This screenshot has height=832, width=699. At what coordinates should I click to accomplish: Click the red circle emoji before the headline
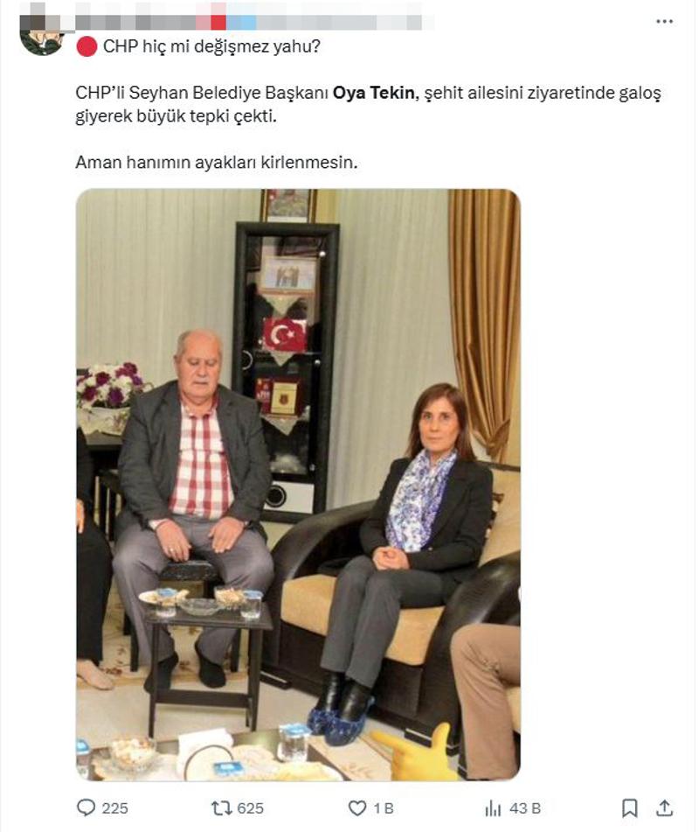pos(87,46)
